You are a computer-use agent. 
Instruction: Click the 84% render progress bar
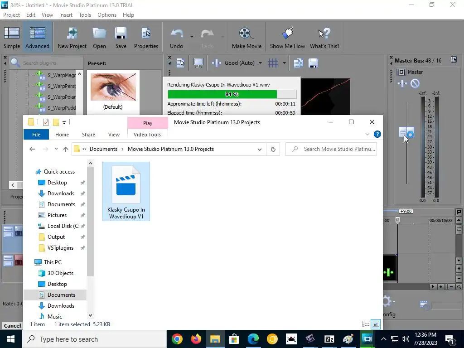point(232,94)
